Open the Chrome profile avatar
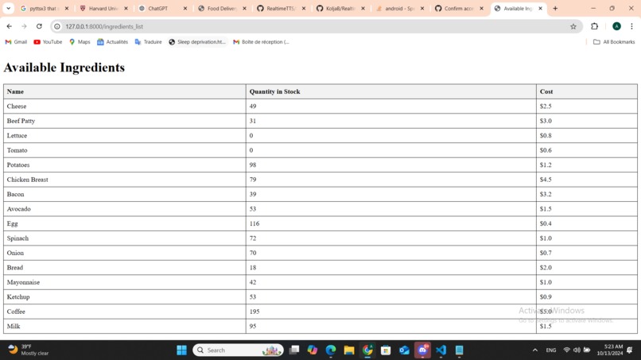 point(616,26)
